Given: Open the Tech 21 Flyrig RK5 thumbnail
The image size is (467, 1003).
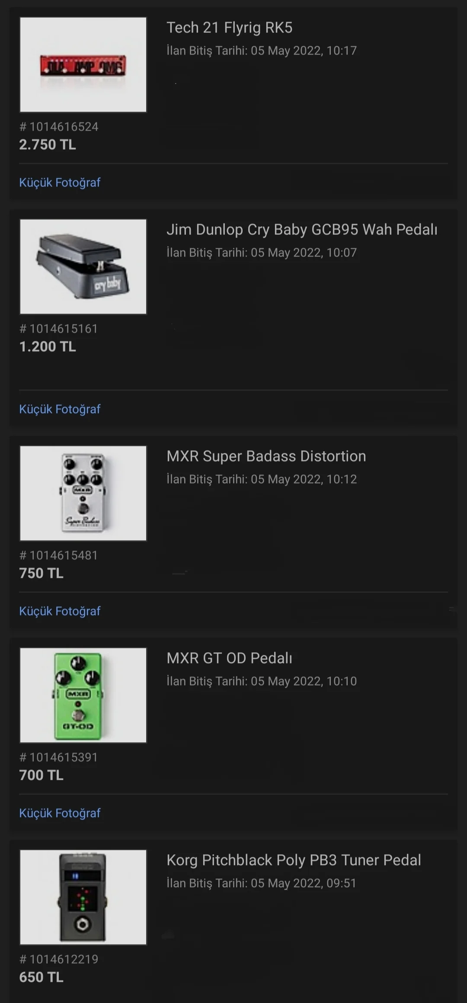Looking at the screenshot, I should coord(83,65).
